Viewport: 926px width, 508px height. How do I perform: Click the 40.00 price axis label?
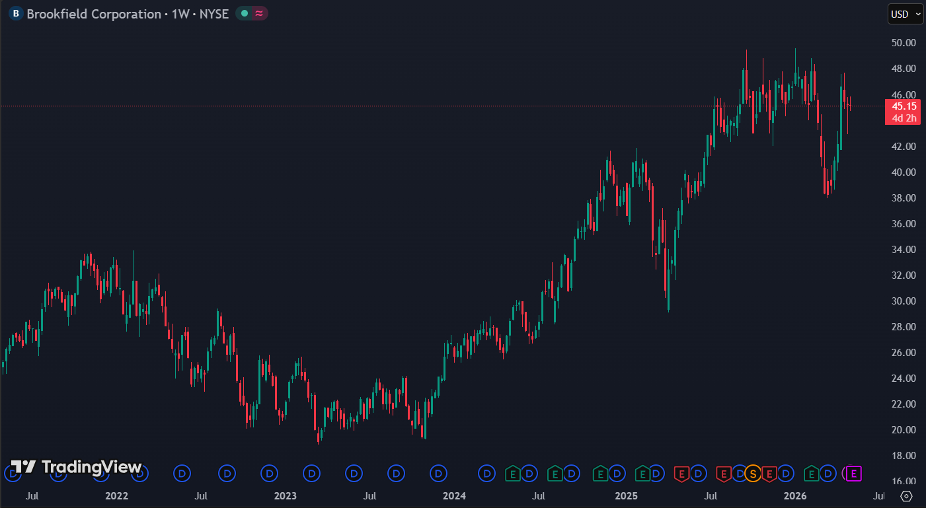tap(904, 172)
